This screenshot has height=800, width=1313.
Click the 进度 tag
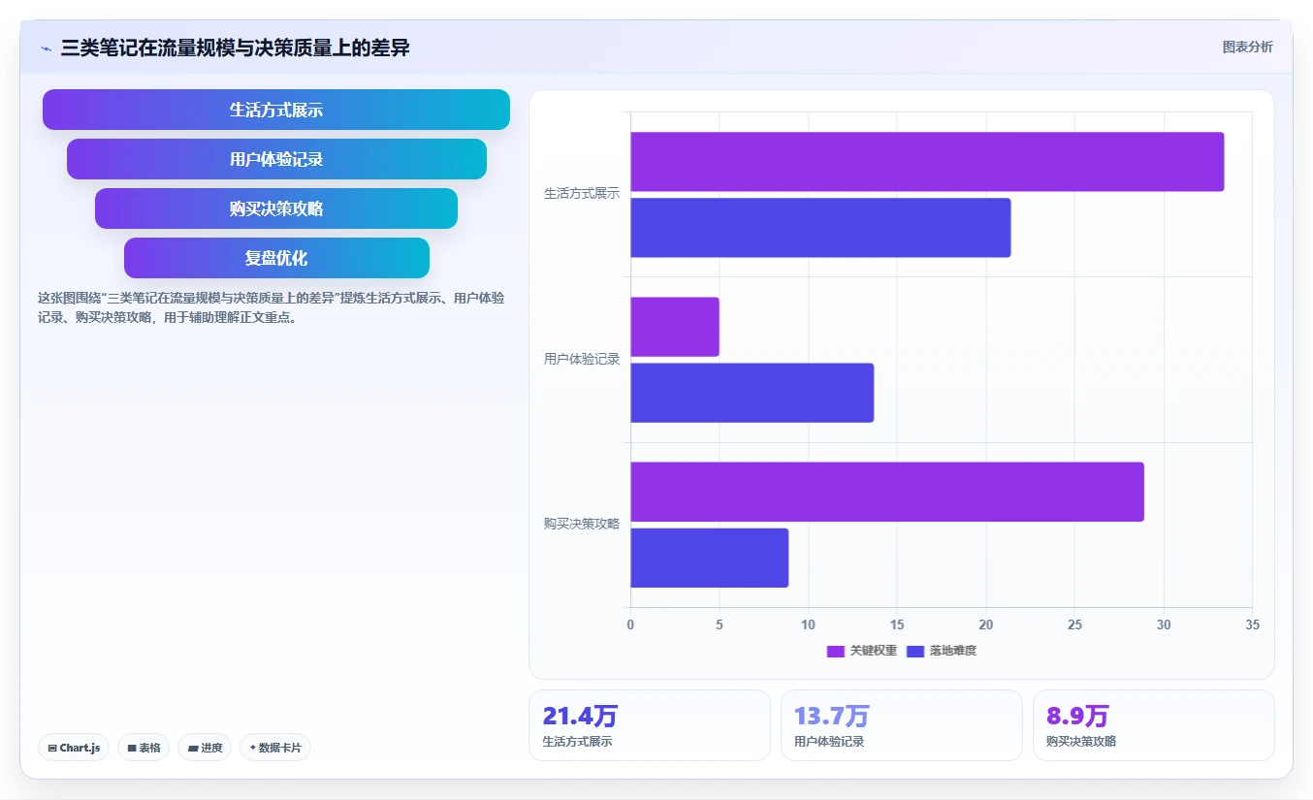click(205, 748)
